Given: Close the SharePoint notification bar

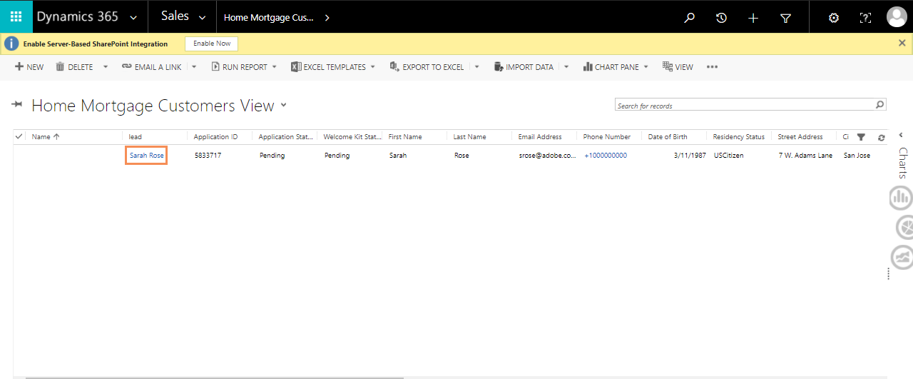Looking at the screenshot, I should click(x=902, y=43).
